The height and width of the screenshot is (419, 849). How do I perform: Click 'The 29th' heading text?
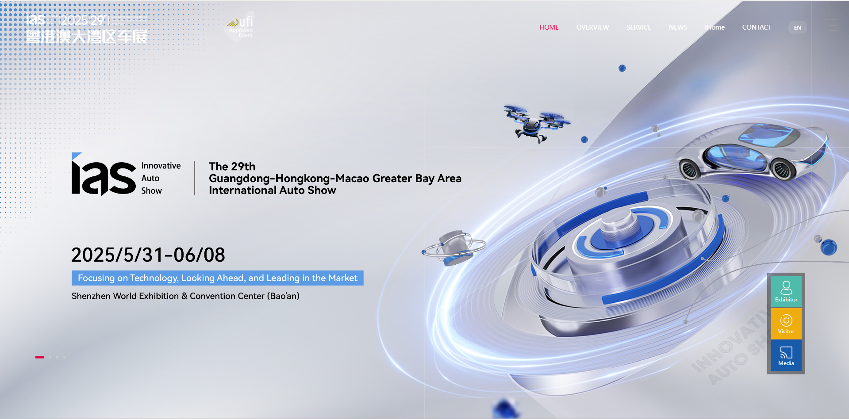pyautogui.click(x=232, y=167)
